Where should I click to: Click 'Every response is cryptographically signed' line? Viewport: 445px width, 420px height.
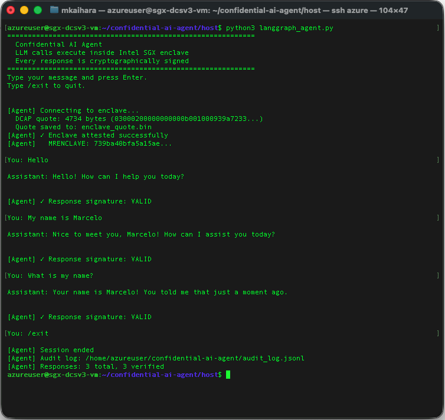[x=102, y=61]
